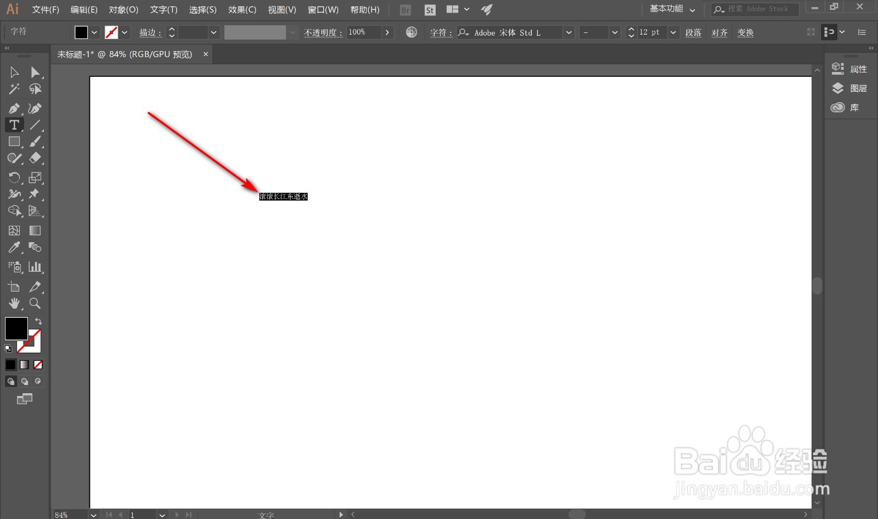Select the Lasso tool
878x519 pixels.
[x=35, y=89]
